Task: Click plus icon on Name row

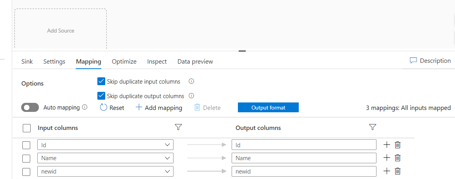Action: (387, 158)
